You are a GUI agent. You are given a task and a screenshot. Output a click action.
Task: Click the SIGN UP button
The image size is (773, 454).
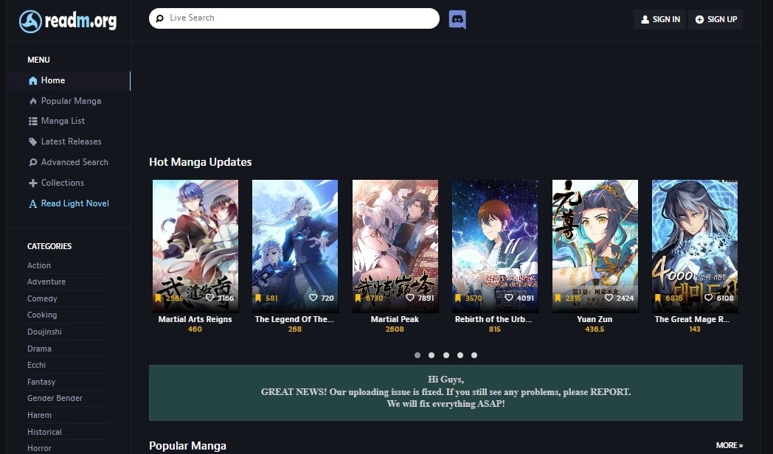click(x=715, y=19)
